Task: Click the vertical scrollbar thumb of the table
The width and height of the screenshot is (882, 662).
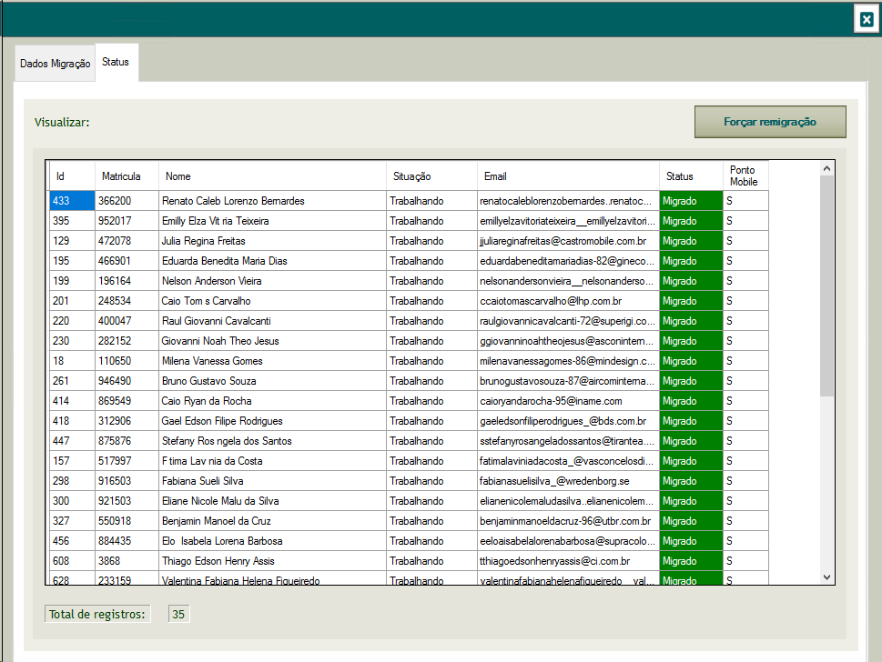Action: (826, 286)
